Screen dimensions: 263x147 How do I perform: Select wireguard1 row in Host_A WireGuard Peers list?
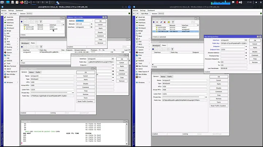point(75,52)
